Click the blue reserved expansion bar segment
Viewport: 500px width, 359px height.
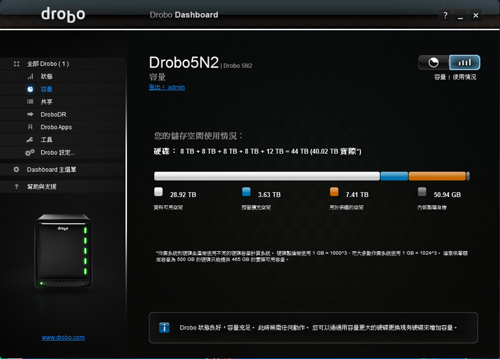(394, 176)
